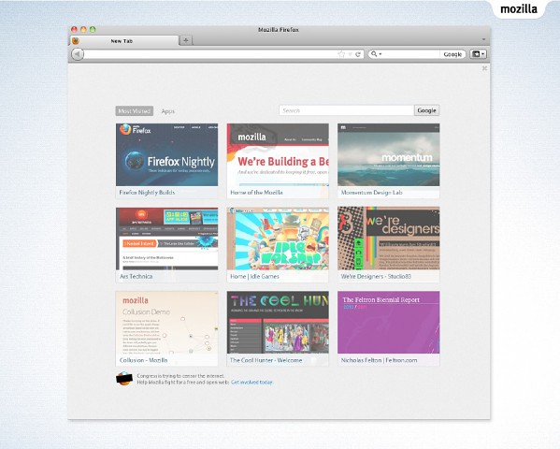Click the URL address bar
The width and height of the screenshot is (560, 449).
(210, 54)
